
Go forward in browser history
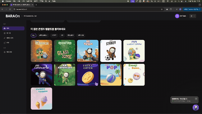(x=6, y=9)
